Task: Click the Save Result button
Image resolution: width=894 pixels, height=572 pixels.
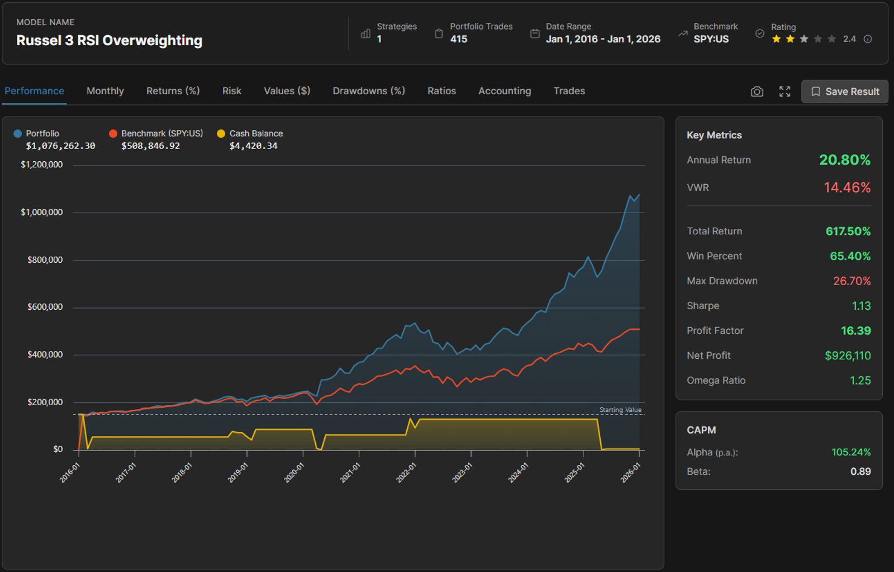Action: pyautogui.click(x=845, y=92)
